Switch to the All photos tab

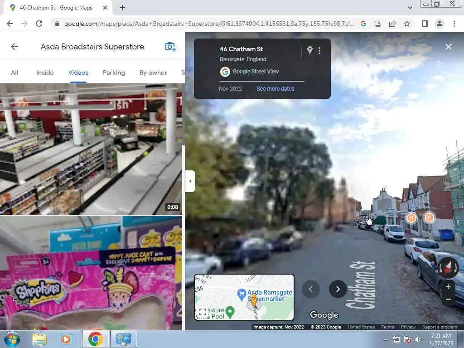(14, 72)
